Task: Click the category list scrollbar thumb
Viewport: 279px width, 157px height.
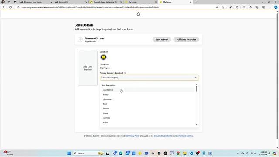Action: [197, 89]
